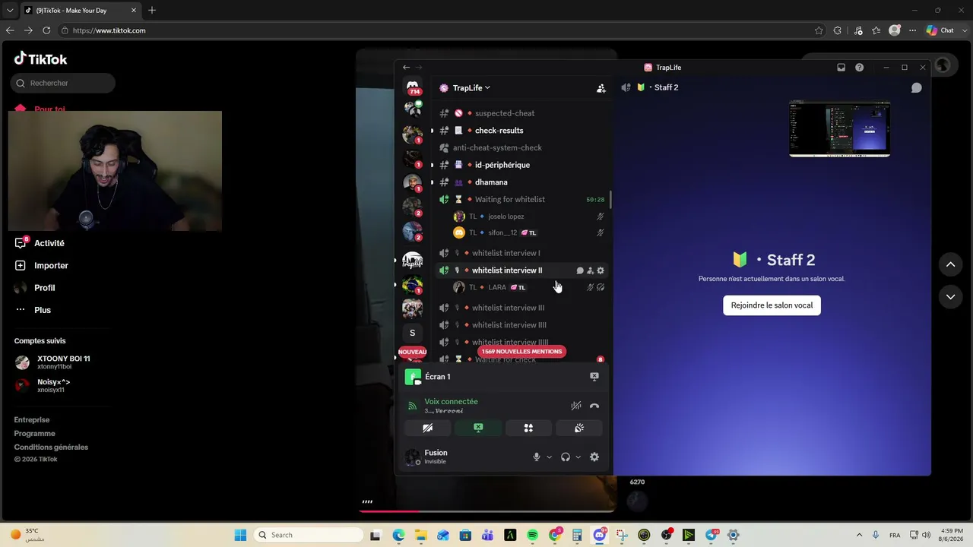The width and height of the screenshot is (973, 547).
Task: Open TikTok Importer menu item
Action: 51,266
